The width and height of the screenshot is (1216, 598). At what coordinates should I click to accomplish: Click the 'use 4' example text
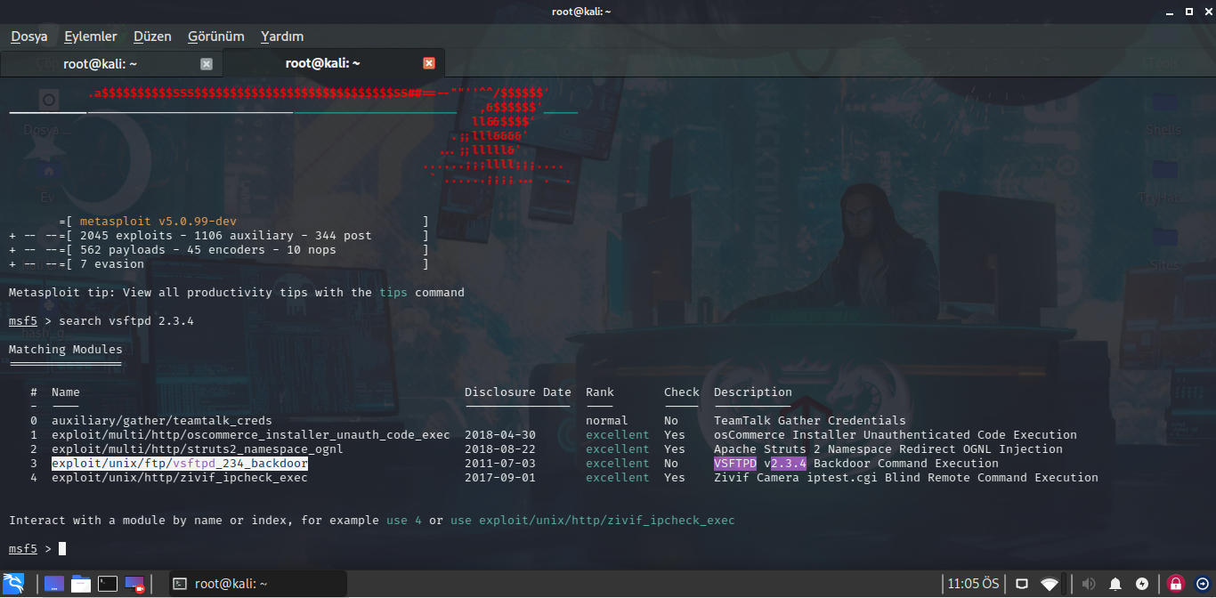[404, 521]
